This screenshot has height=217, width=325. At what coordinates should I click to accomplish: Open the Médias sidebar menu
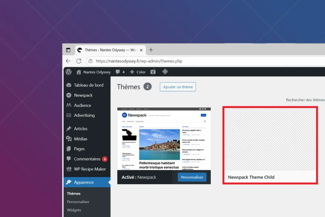click(80, 139)
